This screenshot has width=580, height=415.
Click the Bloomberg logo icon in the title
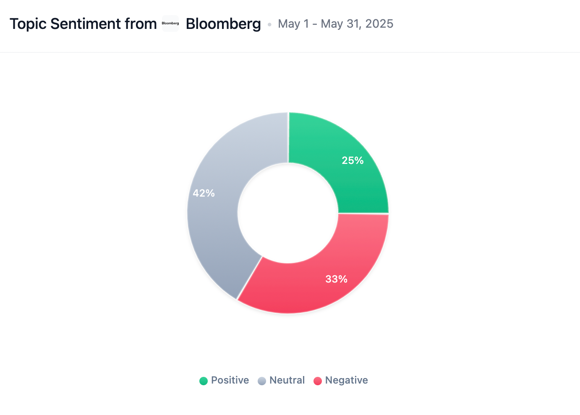(x=170, y=23)
